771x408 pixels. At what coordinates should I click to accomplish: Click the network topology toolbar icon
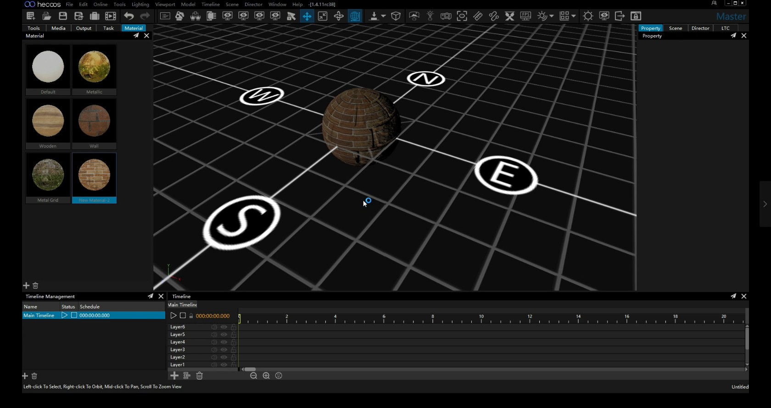click(x=196, y=16)
